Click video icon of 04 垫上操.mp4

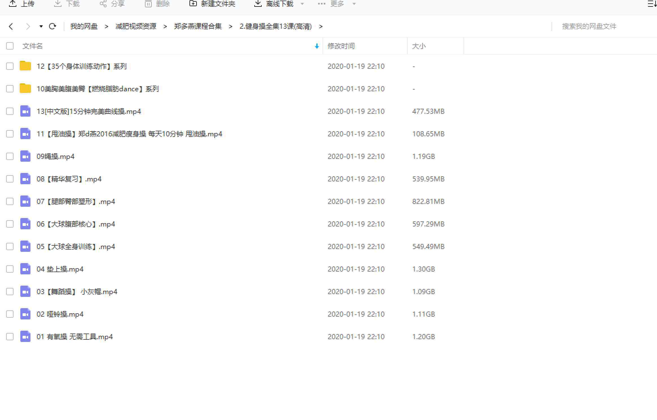[x=25, y=269]
